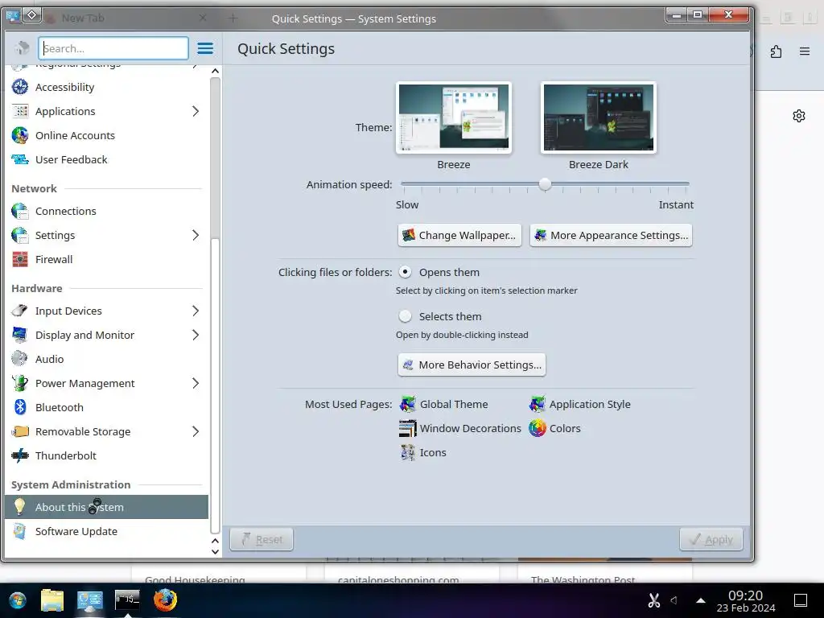Open the Thunderbolt icon
This screenshot has height=618, width=824.
click(x=20, y=456)
